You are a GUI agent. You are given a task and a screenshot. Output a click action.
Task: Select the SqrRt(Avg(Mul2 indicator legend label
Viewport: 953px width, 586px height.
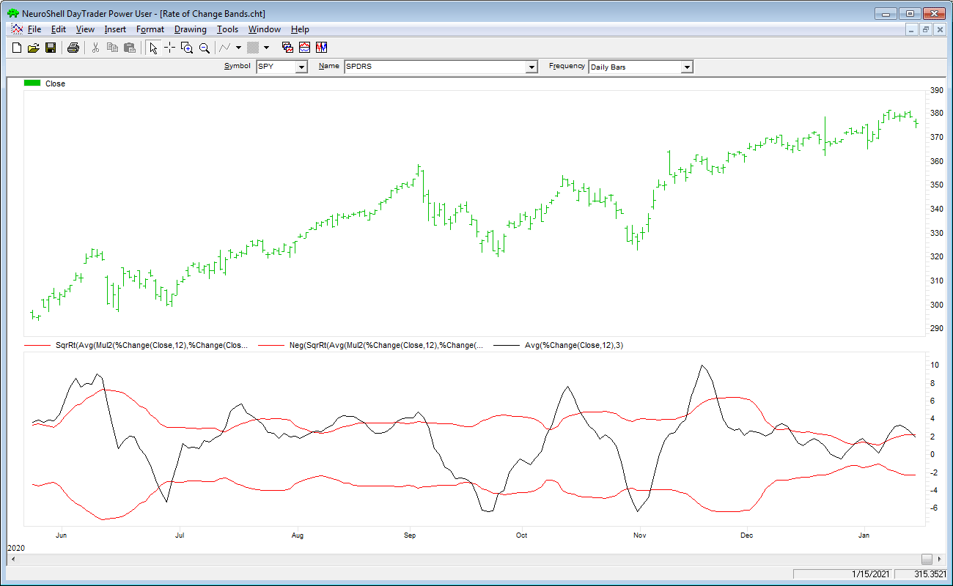[152, 345]
